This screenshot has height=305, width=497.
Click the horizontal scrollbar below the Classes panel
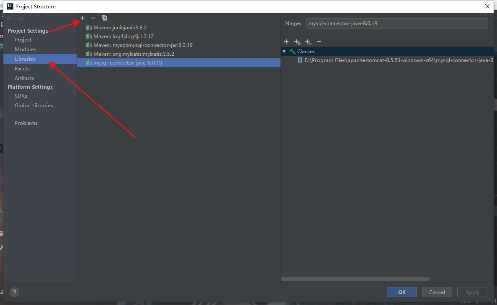point(355,279)
